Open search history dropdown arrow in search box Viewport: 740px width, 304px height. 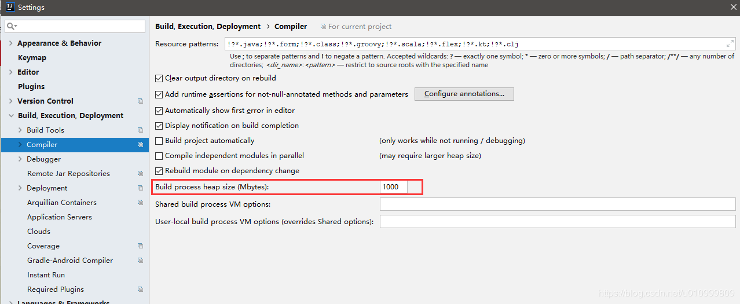[16, 27]
